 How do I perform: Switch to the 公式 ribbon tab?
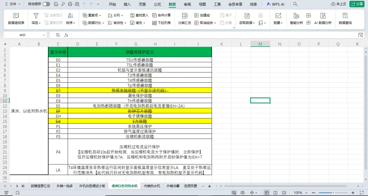(157, 4)
